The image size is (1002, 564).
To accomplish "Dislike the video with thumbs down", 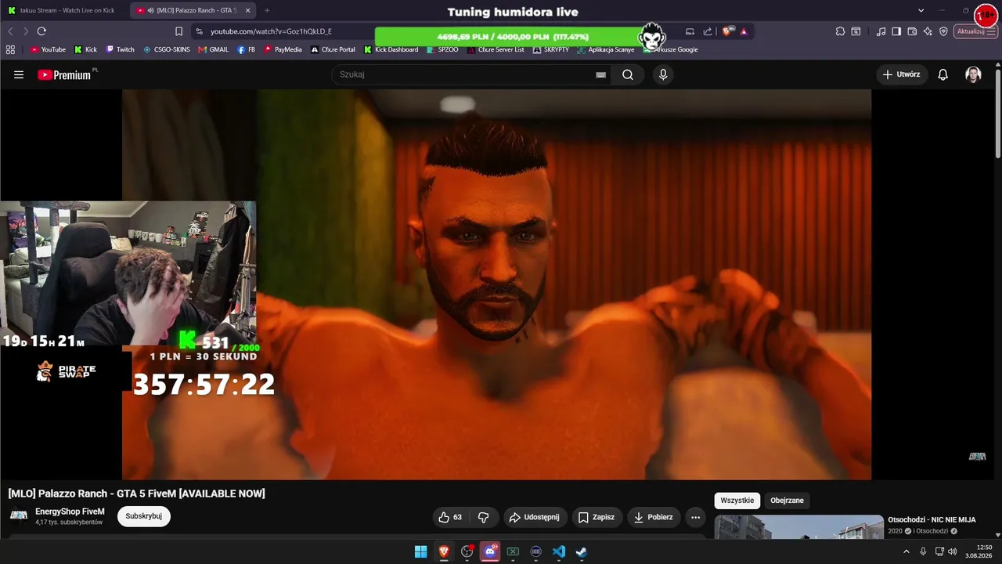I will pos(483,517).
